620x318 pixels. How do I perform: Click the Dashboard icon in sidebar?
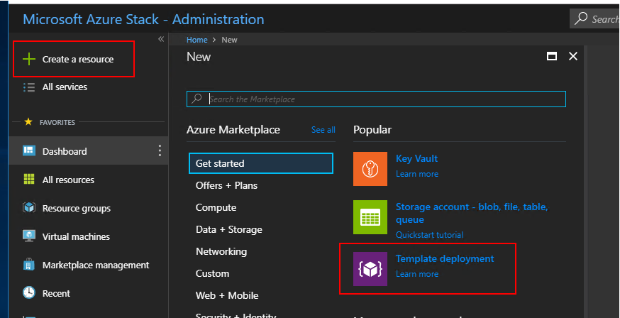coord(29,151)
